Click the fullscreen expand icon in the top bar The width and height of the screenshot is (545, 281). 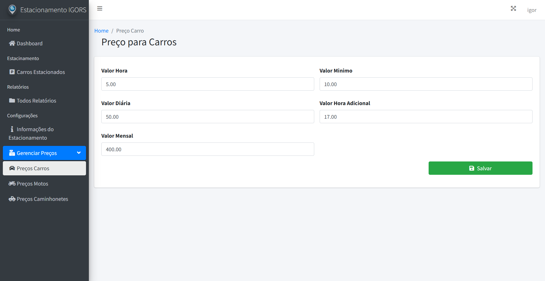(513, 8)
